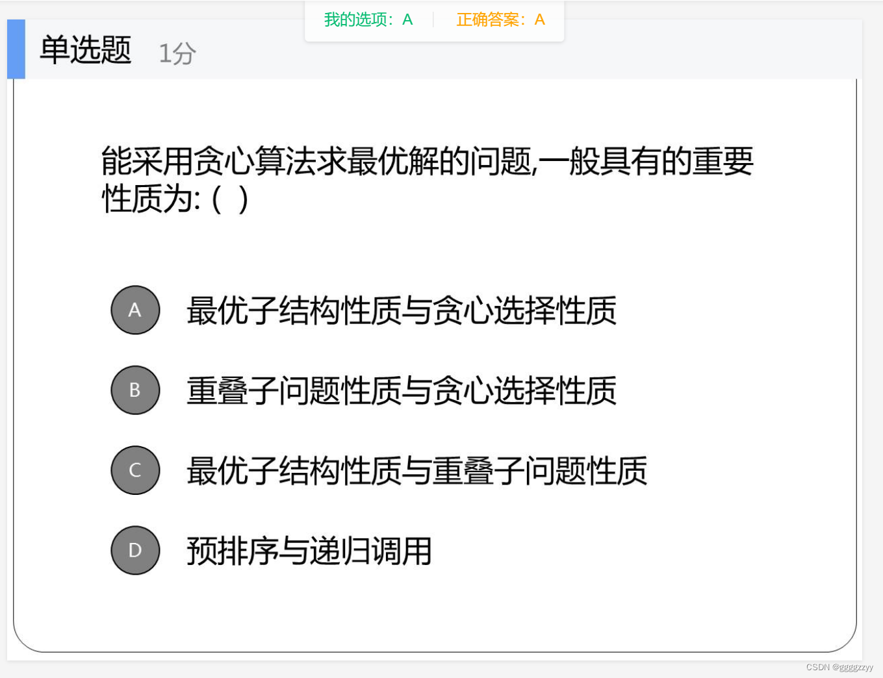Click the 1分 score indicator
This screenshot has width=883, height=678.
pyautogui.click(x=177, y=53)
